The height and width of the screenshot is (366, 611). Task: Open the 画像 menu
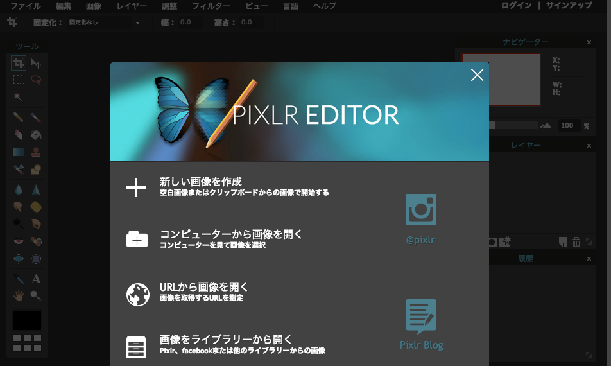[x=94, y=6]
